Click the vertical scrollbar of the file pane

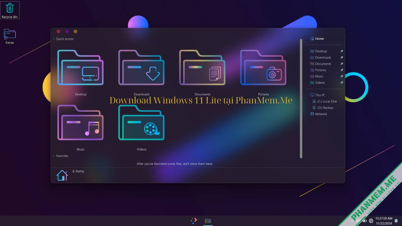301,98
